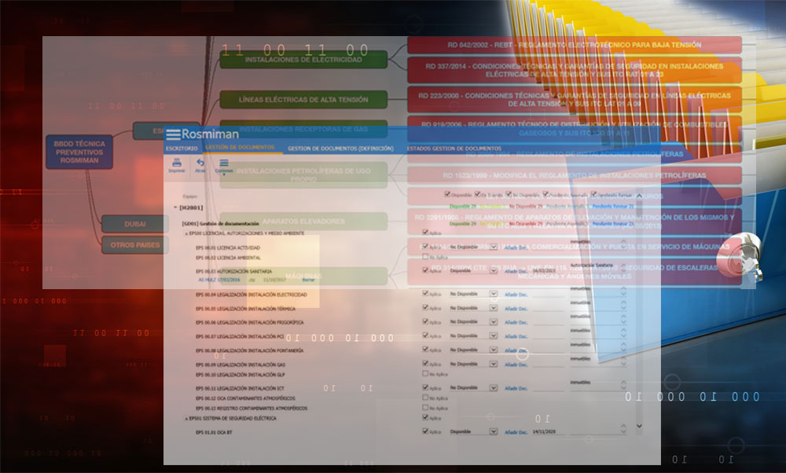This screenshot has width=786, height=473.
Task: Click Añadir Doc. for EPS 00.07 Instalación PCI
Action: pos(516,336)
